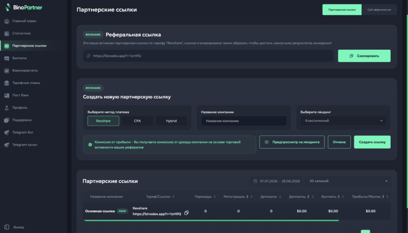Open the Выплаты card icon
The height and width of the screenshot is (233, 408).
click(7, 58)
